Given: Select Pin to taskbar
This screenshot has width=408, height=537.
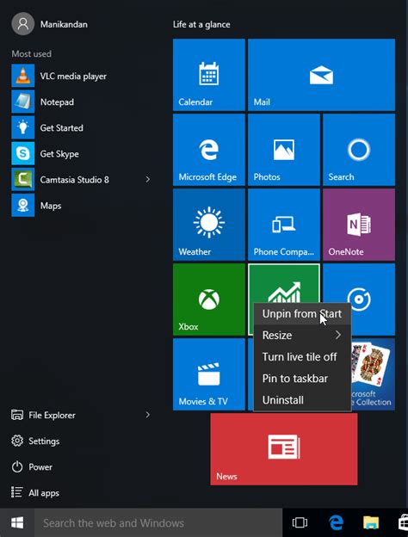Looking at the screenshot, I should [302, 379].
